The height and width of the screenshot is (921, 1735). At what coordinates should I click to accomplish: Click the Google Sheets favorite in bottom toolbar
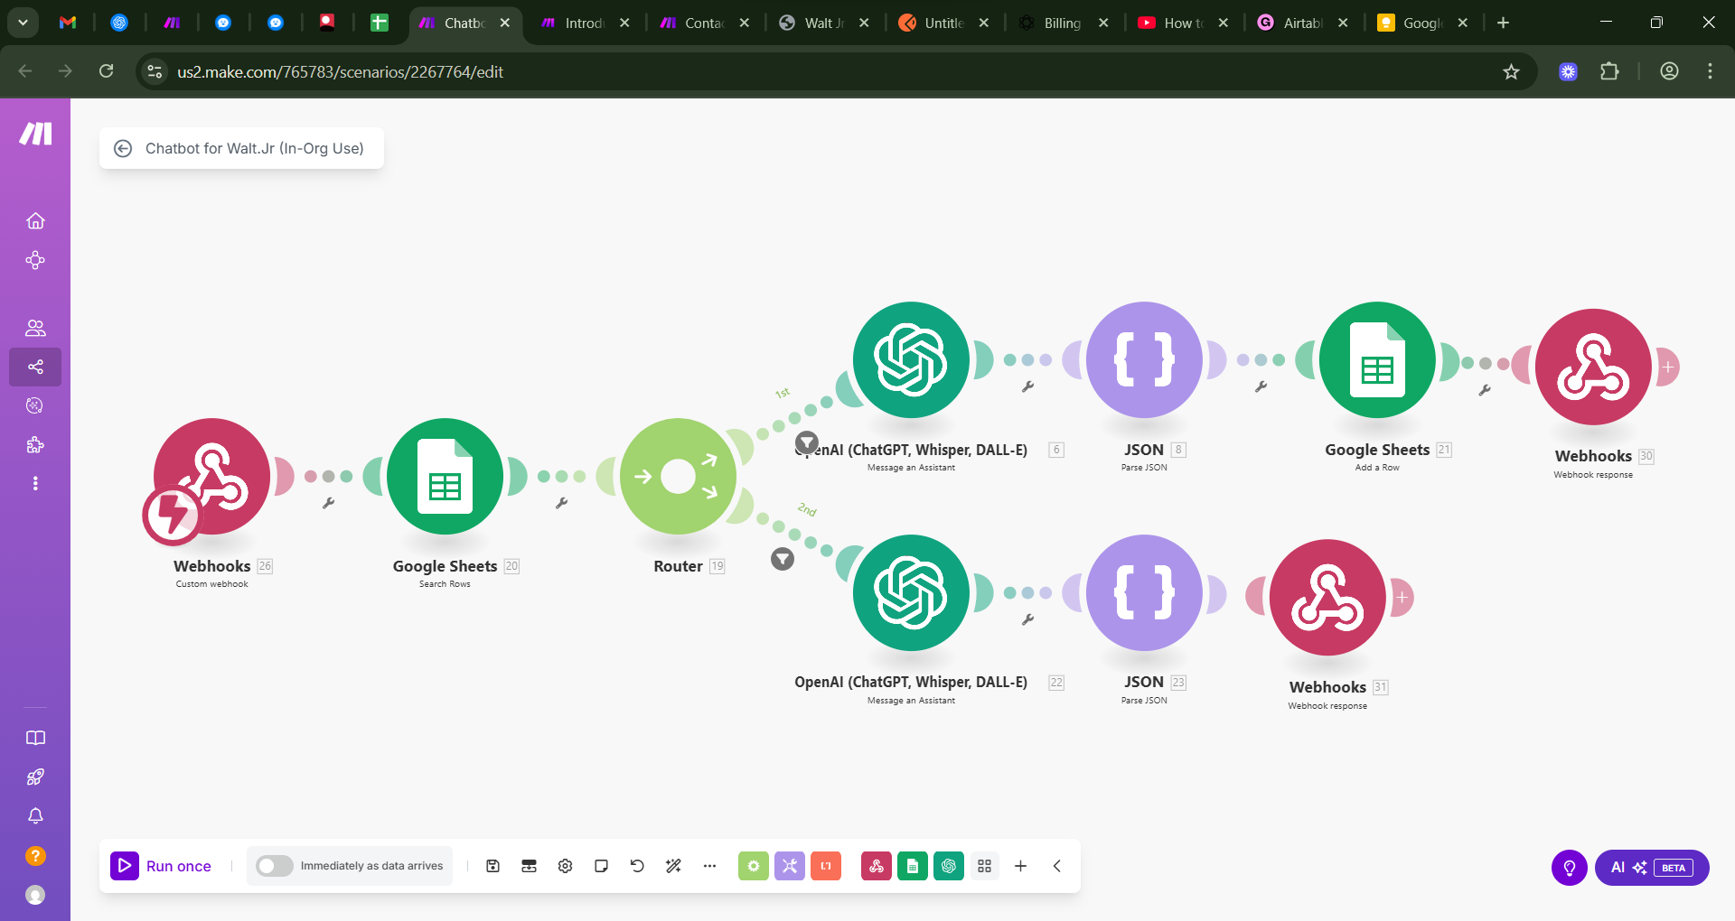(x=913, y=866)
